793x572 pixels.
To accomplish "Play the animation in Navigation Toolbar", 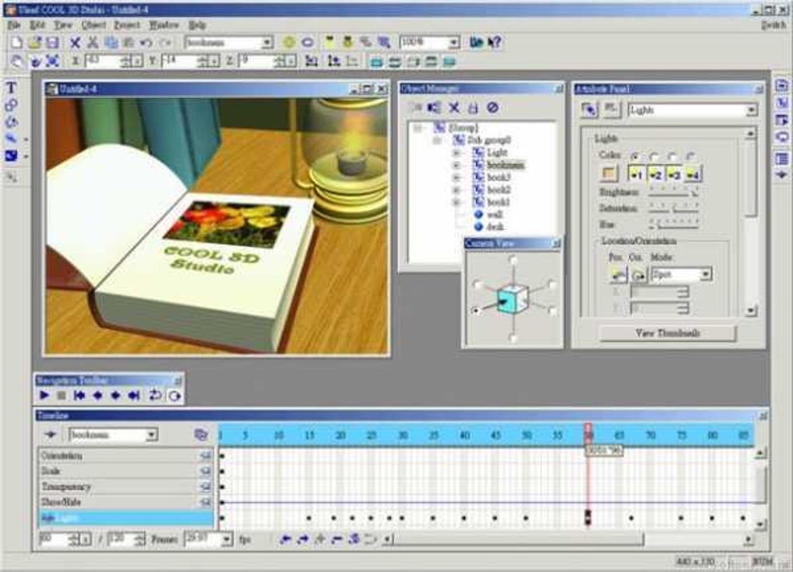I will (x=44, y=395).
